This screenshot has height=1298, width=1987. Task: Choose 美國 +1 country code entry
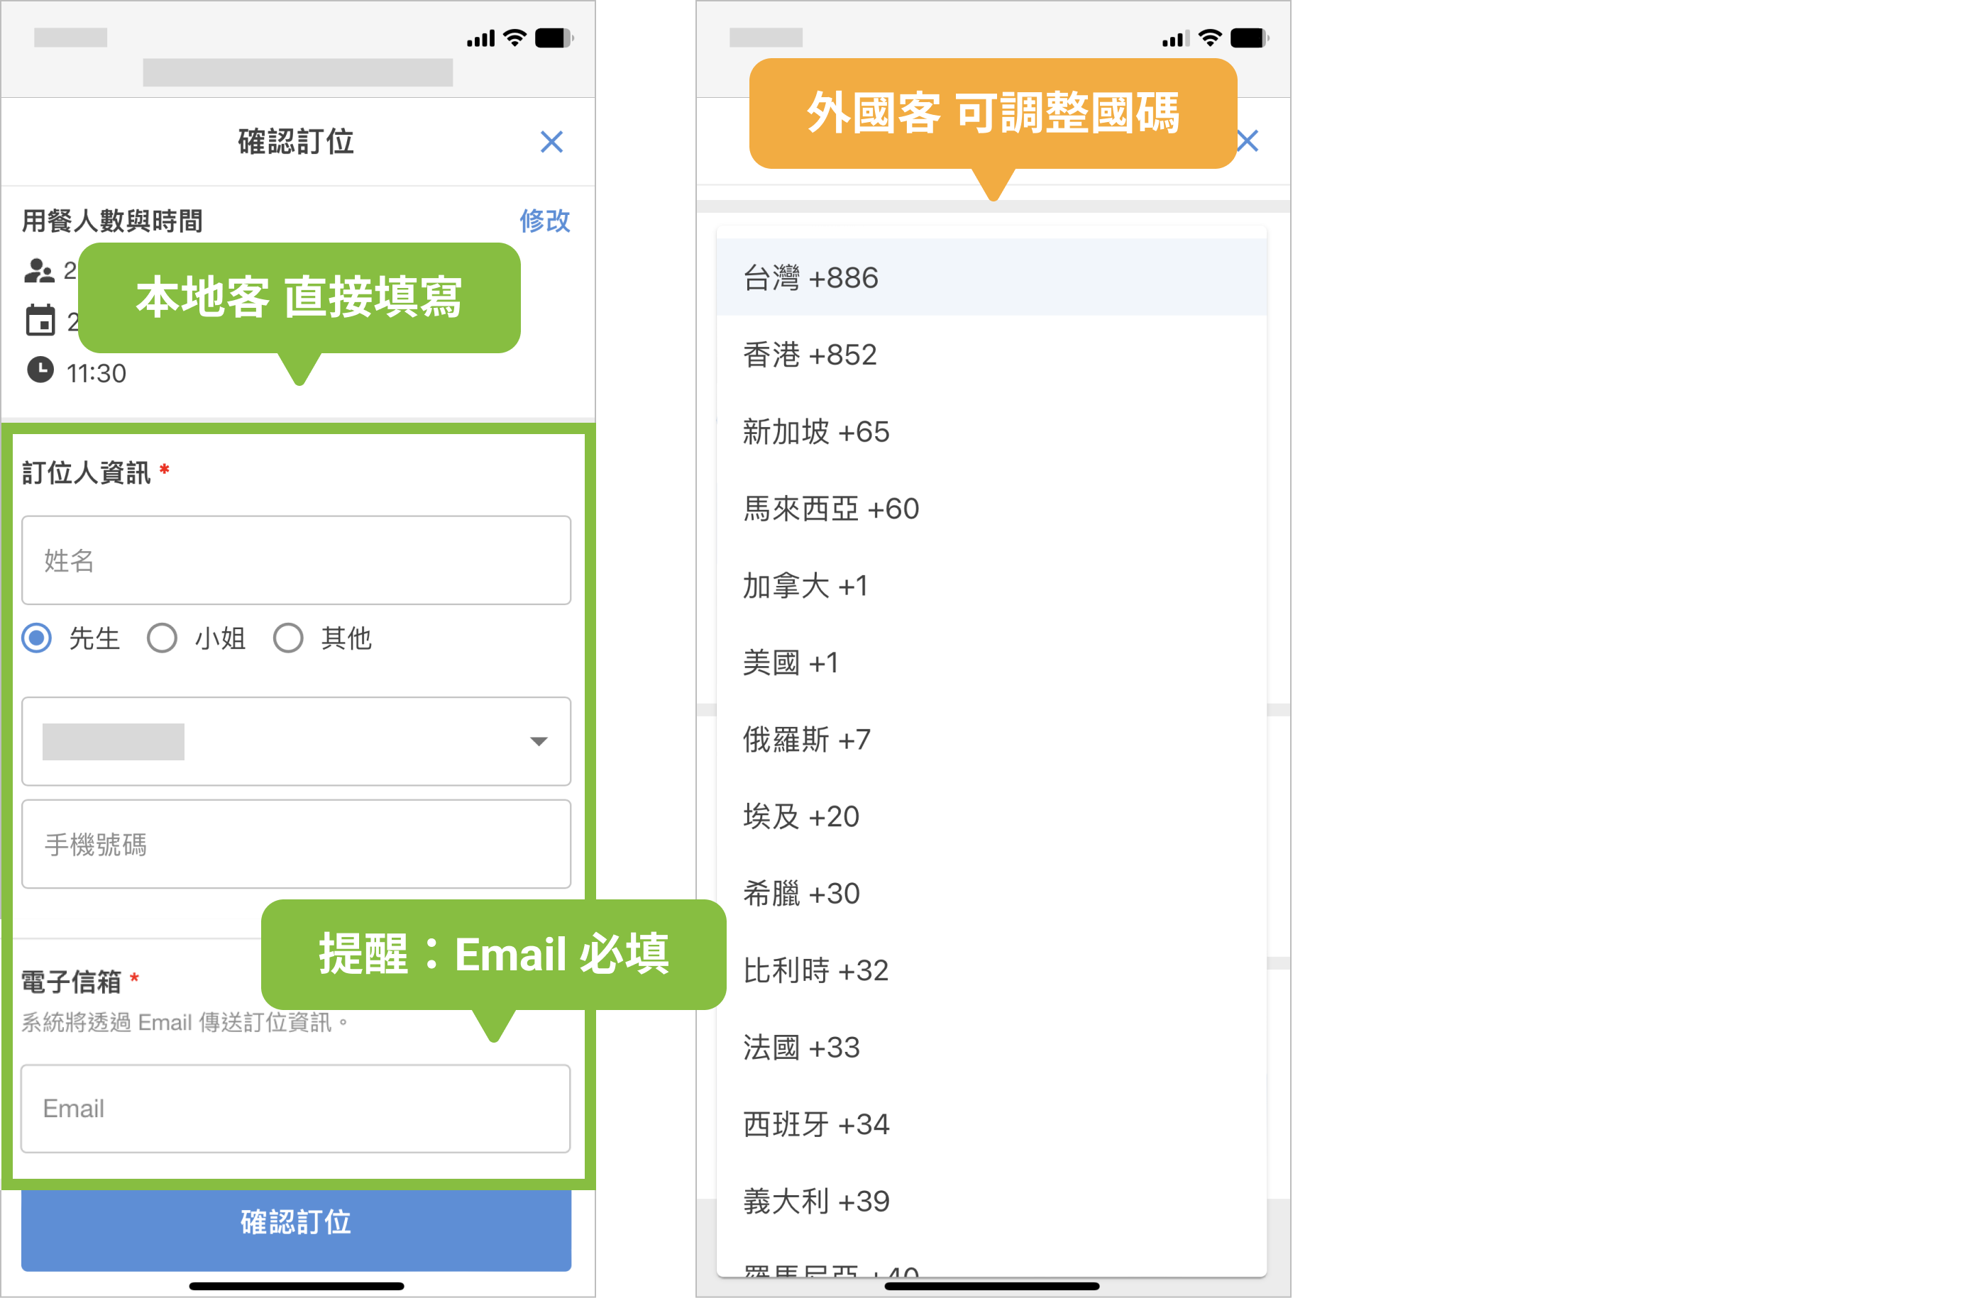[990, 662]
